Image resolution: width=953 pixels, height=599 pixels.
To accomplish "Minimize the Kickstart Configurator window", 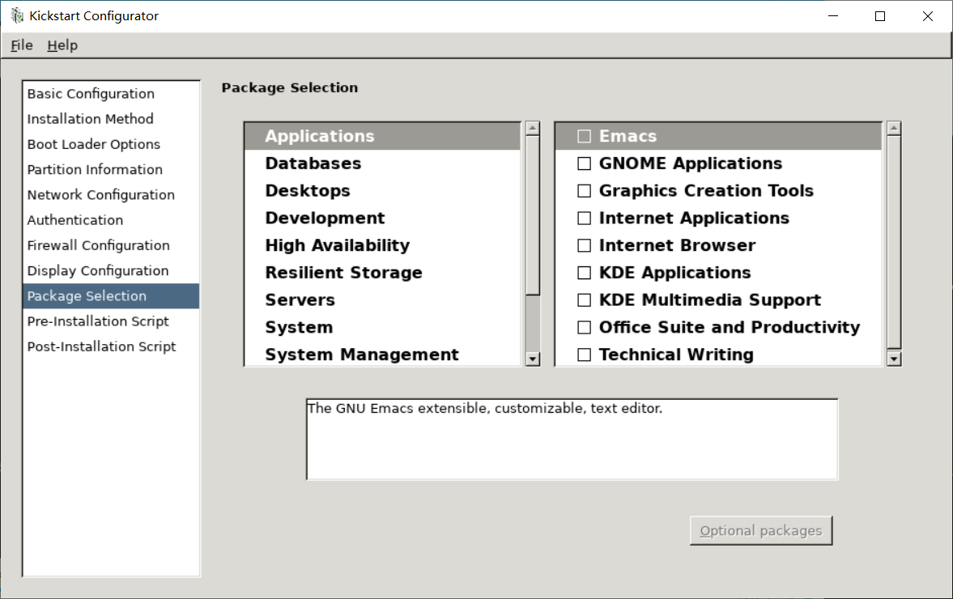I will click(833, 16).
